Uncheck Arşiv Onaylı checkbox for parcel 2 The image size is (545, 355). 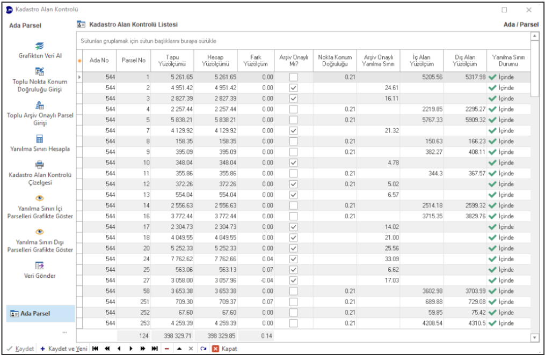click(293, 88)
